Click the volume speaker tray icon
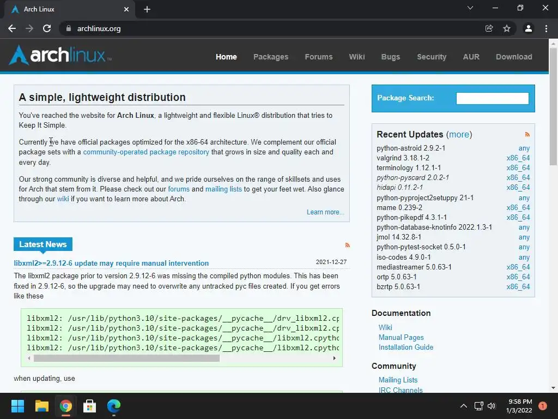The image size is (558, 419). tap(492, 406)
